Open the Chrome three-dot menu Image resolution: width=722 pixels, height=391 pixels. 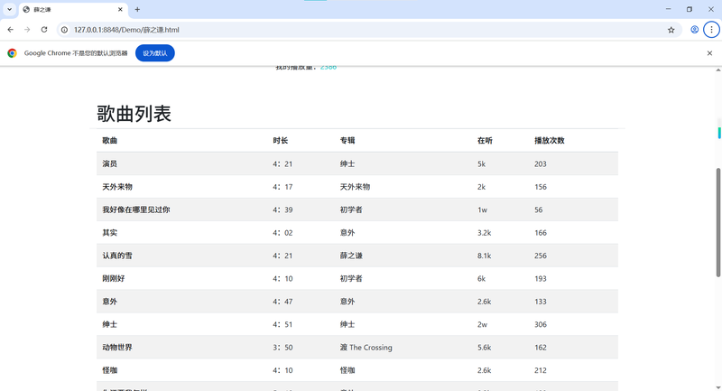pyautogui.click(x=711, y=30)
